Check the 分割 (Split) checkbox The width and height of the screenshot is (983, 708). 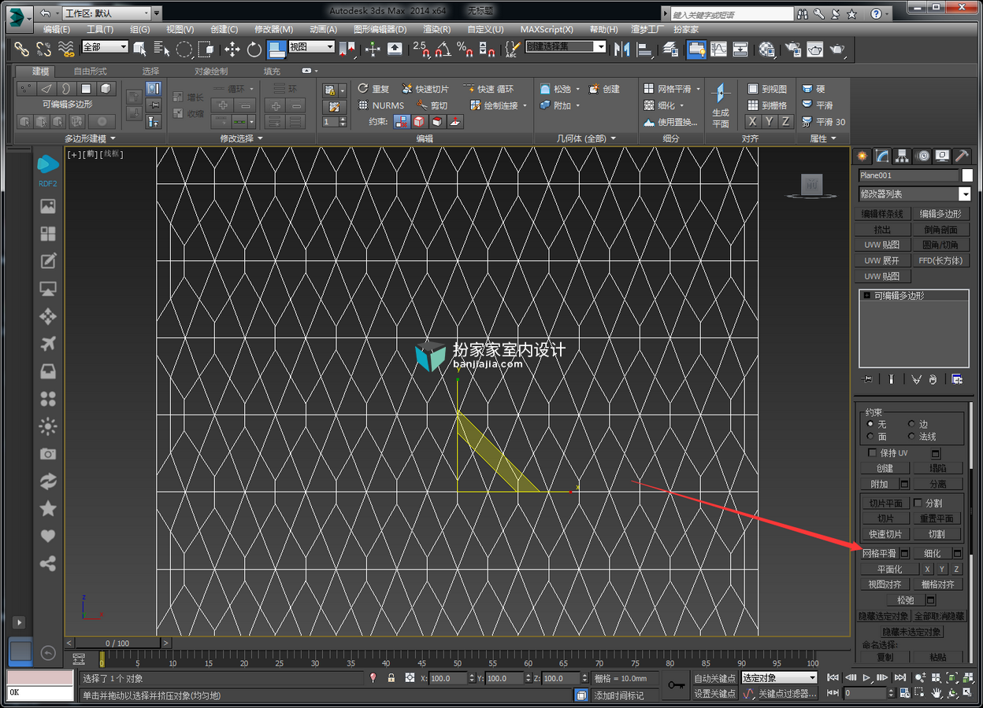click(x=918, y=503)
